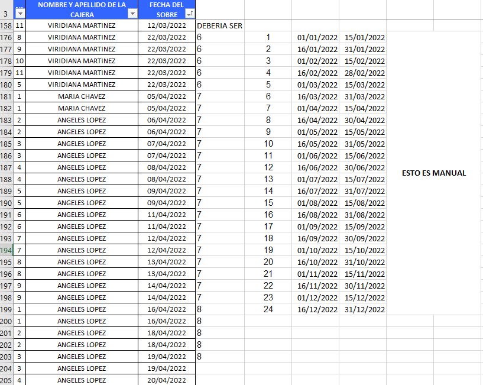Select the date 09/04/2022 in row 189
483x385 pixels.
click(x=167, y=191)
